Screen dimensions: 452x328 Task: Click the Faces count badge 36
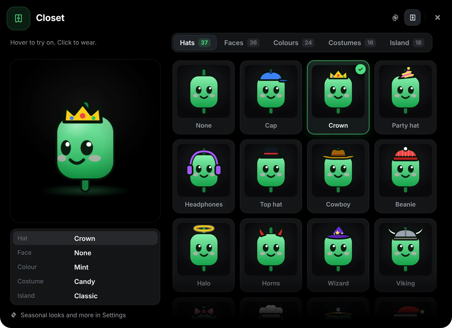pyautogui.click(x=253, y=43)
